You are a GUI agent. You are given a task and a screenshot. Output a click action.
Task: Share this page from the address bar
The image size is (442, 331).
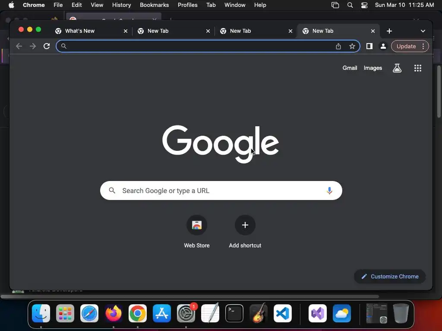tap(338, 46)
